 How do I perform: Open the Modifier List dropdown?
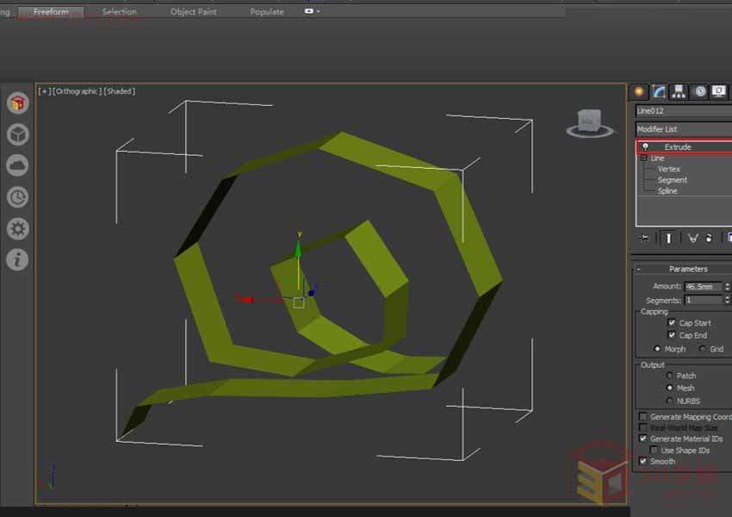click(x=684, y=129)
